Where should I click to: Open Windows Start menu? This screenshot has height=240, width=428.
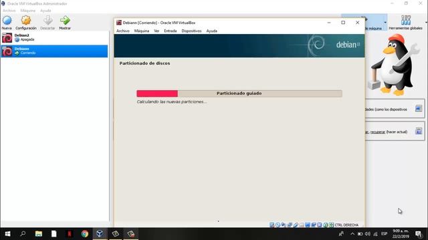7,234
